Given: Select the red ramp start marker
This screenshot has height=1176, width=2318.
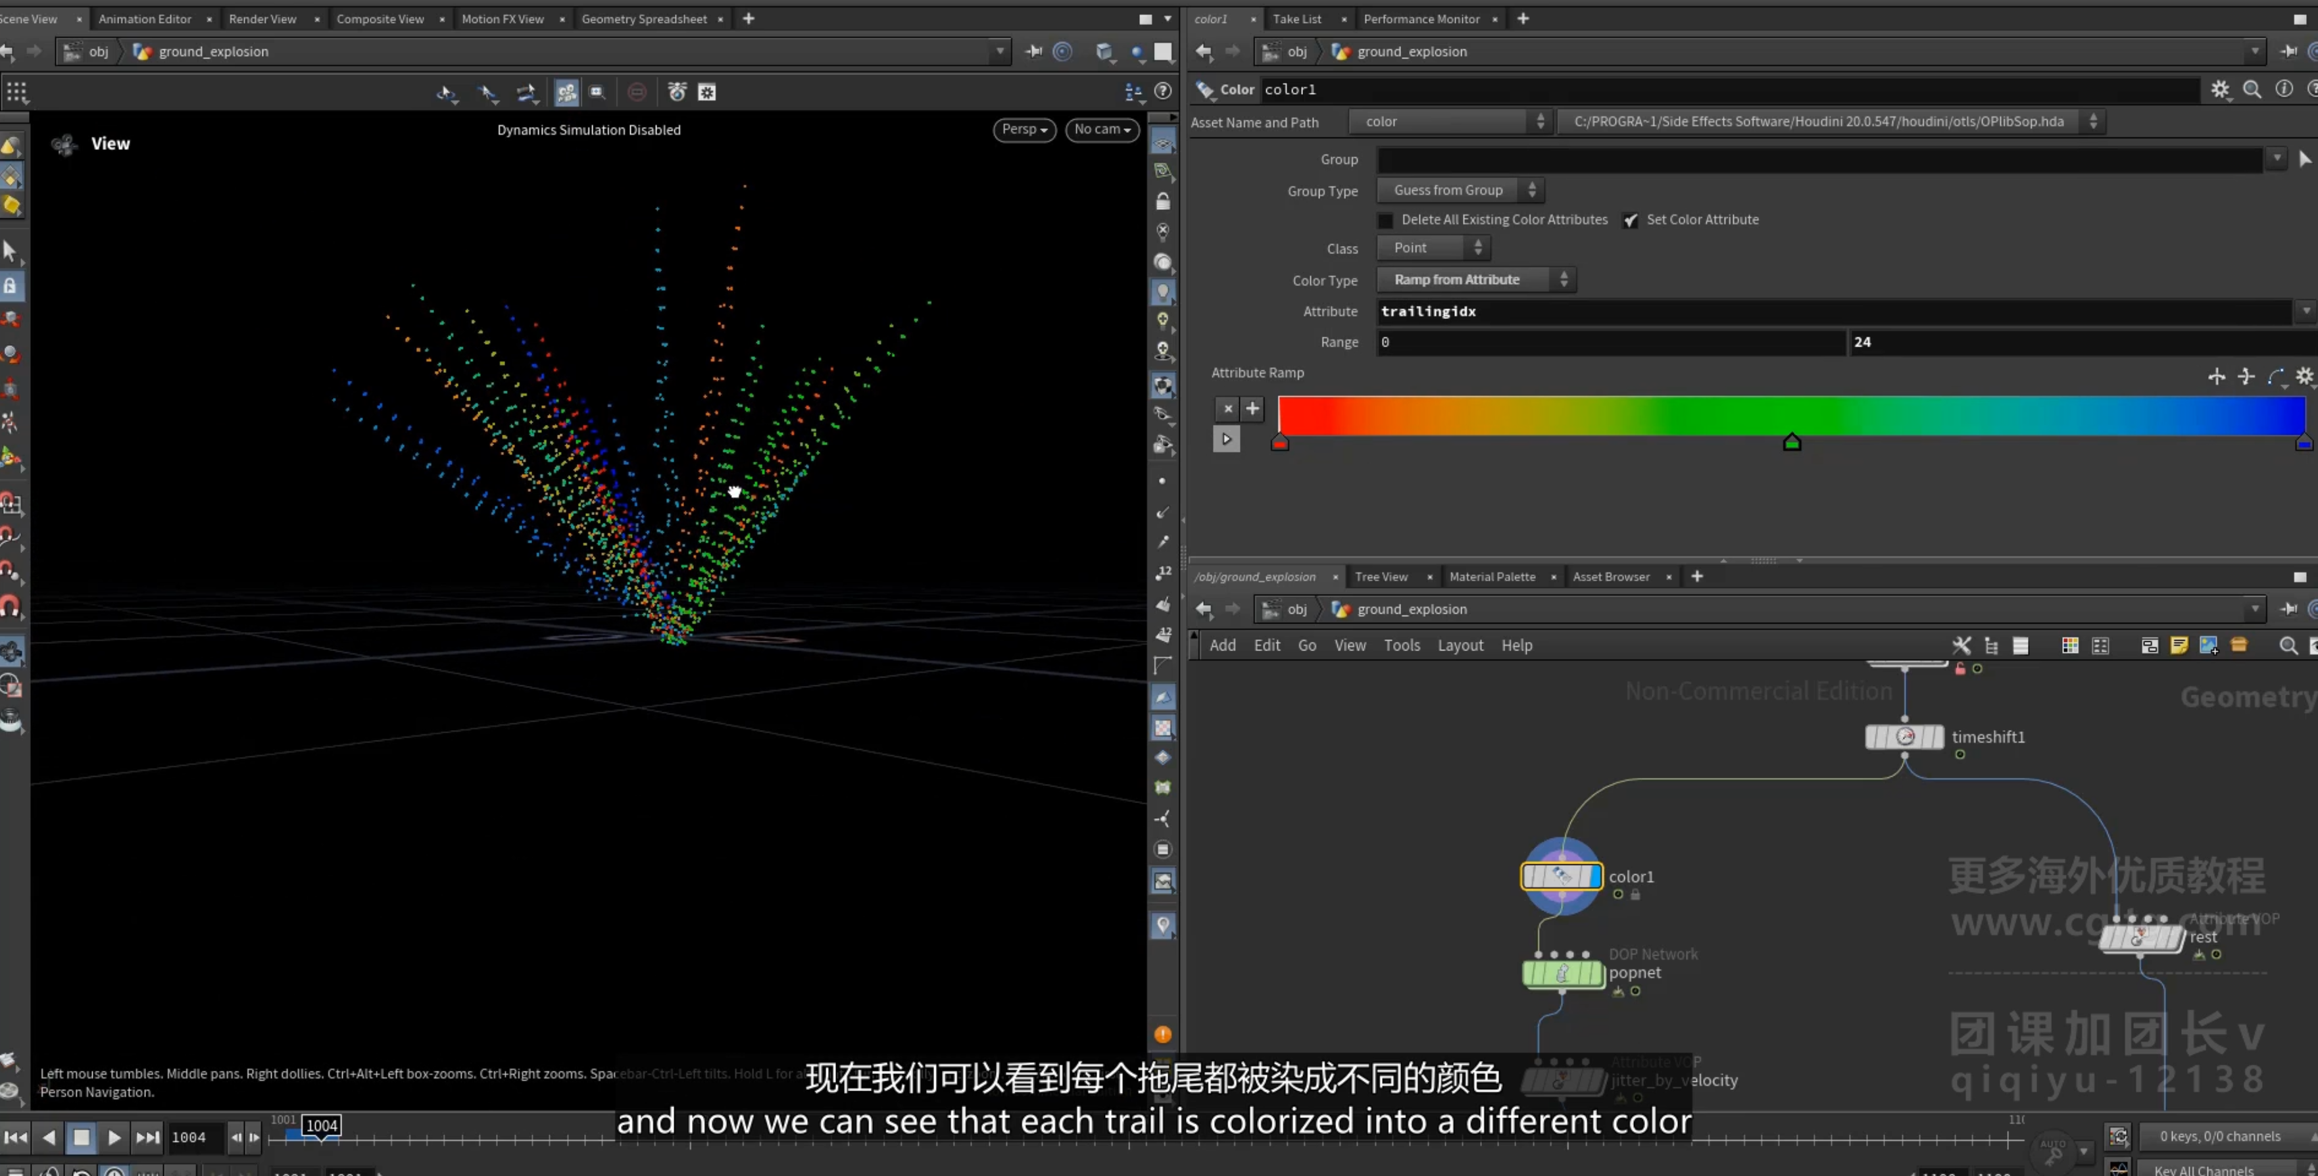Looking at the screenshot, I should tap(1279, 442).
